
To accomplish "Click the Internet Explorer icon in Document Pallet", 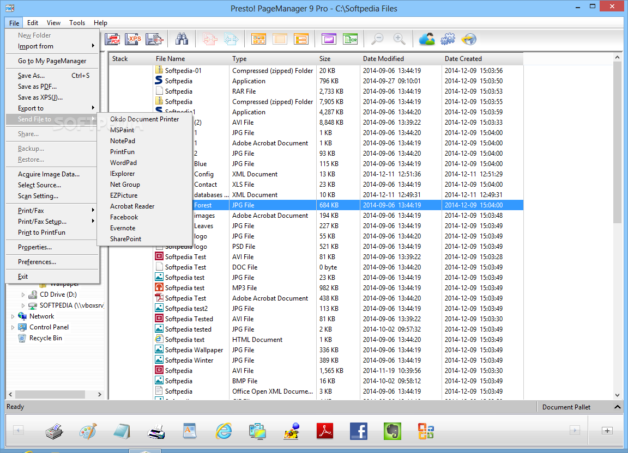I will coord(224,431).
